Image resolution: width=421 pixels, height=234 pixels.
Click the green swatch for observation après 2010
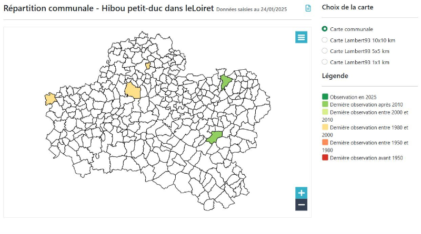tap(325, 104)
